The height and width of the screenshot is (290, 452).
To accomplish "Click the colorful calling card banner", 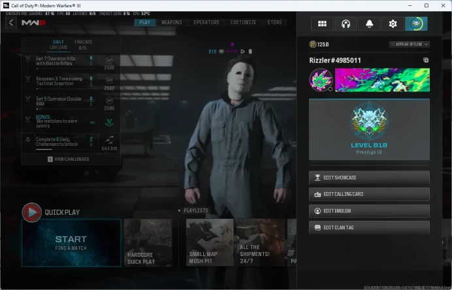I will [382, 80].
